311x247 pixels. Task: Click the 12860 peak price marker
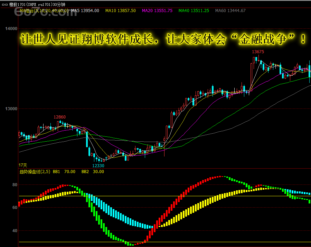coord(59,117)
